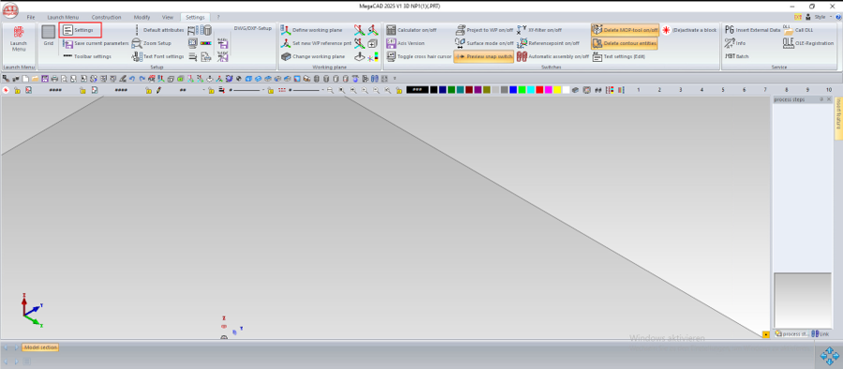Viewport: 843px width, 369px height.
Task: Toggle Delete contour entities switch
Action: tap(624, 43)
